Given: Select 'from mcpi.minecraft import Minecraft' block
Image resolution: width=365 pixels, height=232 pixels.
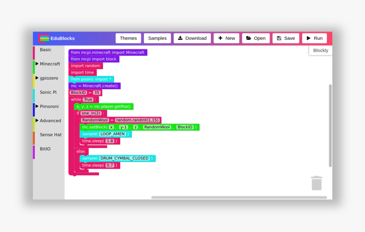Looking at the screenshot, I should pos(108,52).
